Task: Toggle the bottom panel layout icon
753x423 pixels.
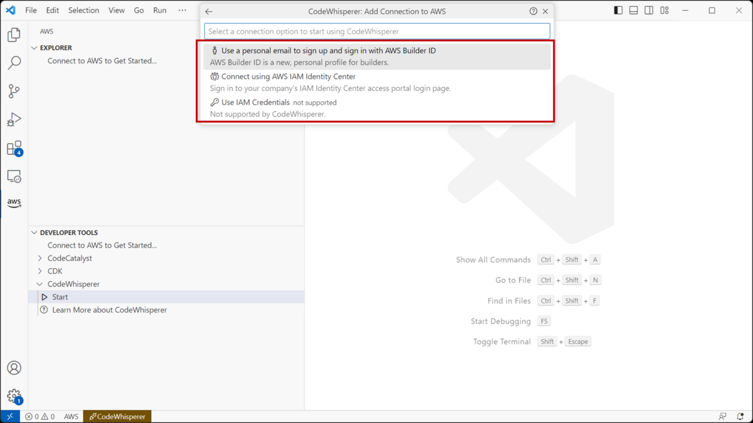Action: pyautogui.click(x=634, y=11)
